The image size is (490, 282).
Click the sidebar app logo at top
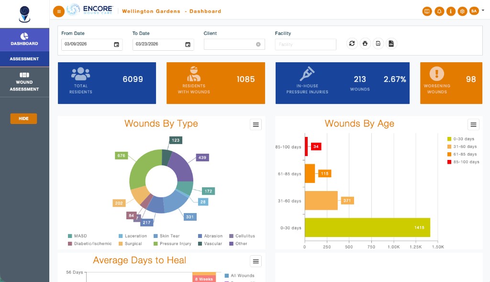coord(24,14)
